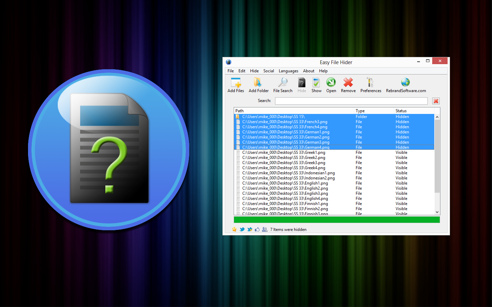This screenshot has width=492, height=307.
Task: Open the Languages menu
Action: [288, 71]
